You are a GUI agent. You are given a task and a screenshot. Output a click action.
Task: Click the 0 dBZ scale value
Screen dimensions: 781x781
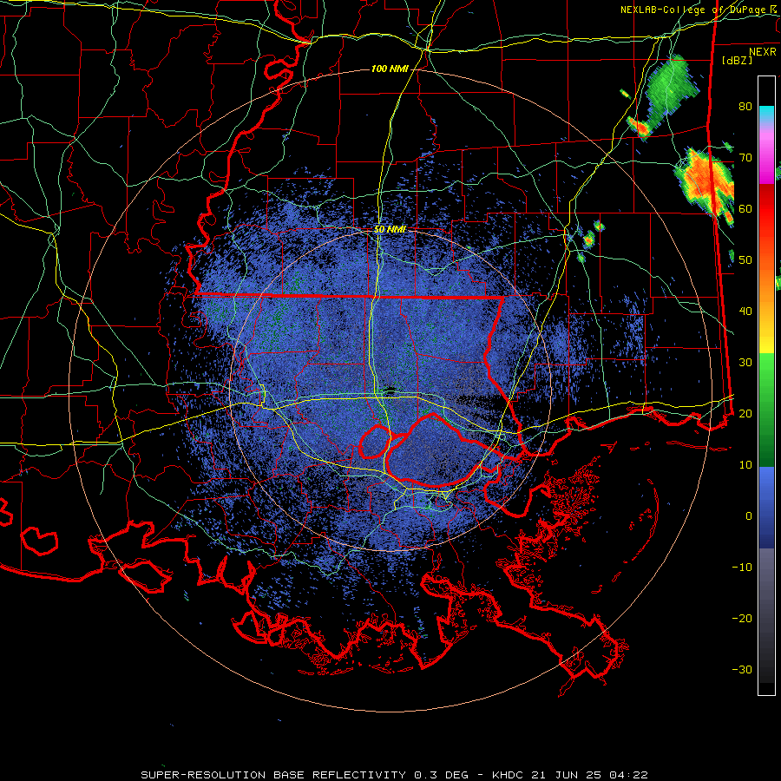coord(749,516)
